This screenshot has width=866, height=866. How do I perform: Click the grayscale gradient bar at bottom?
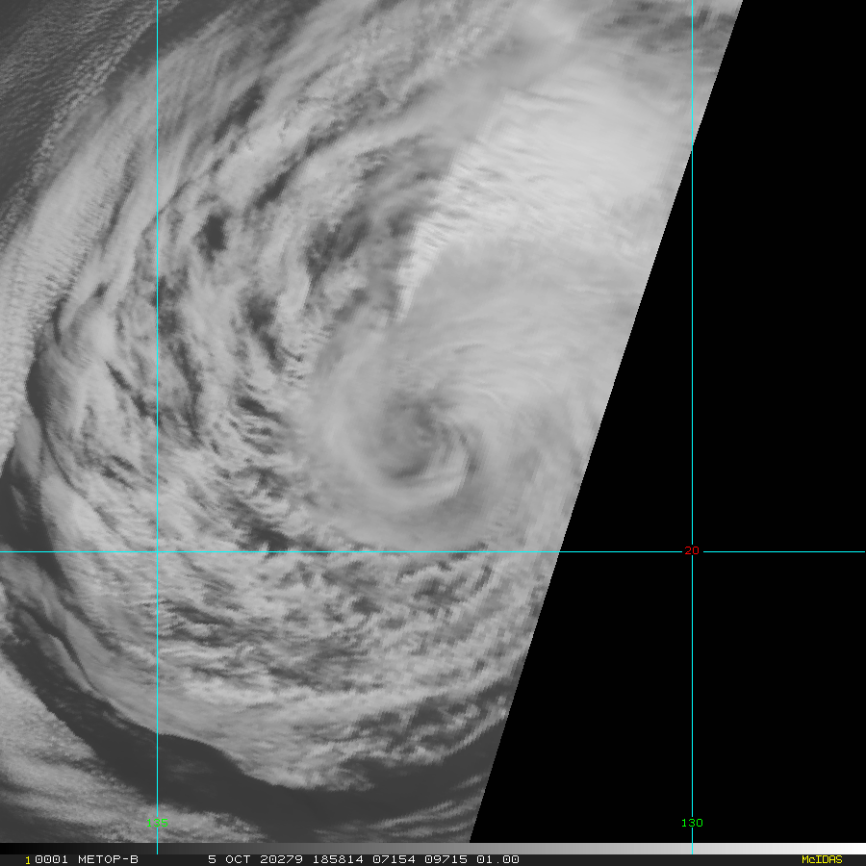click(x=433, y=849)
